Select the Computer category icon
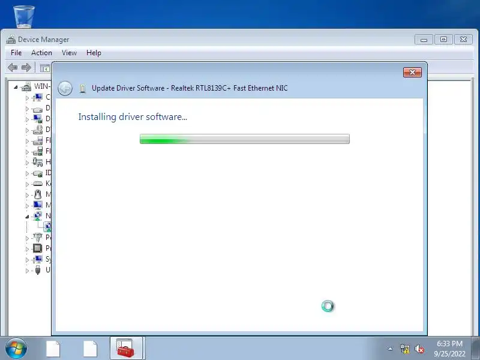Screen dimensions: 480x360 coord(38,97)
